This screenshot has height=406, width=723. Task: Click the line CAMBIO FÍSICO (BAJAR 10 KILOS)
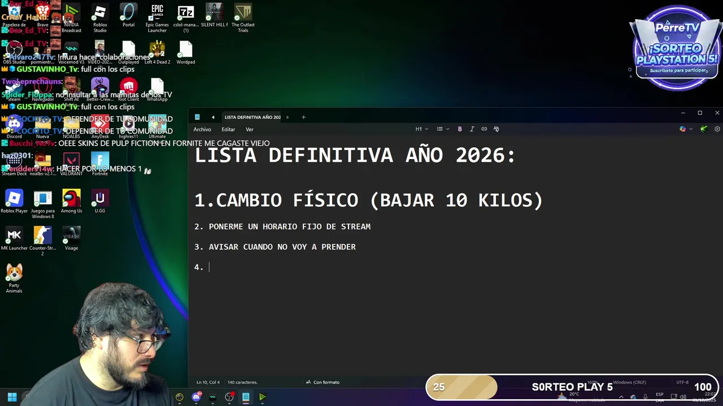[x=368, y=200]
